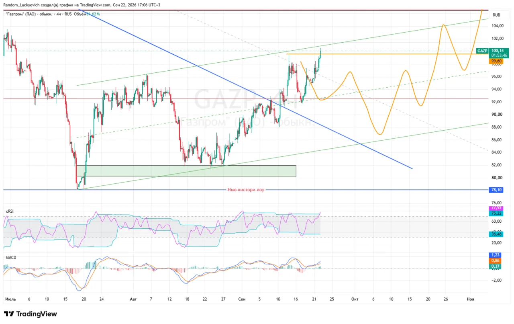
Task: Click the 96,00 price axis label
Action: click(x=498, y=76)
